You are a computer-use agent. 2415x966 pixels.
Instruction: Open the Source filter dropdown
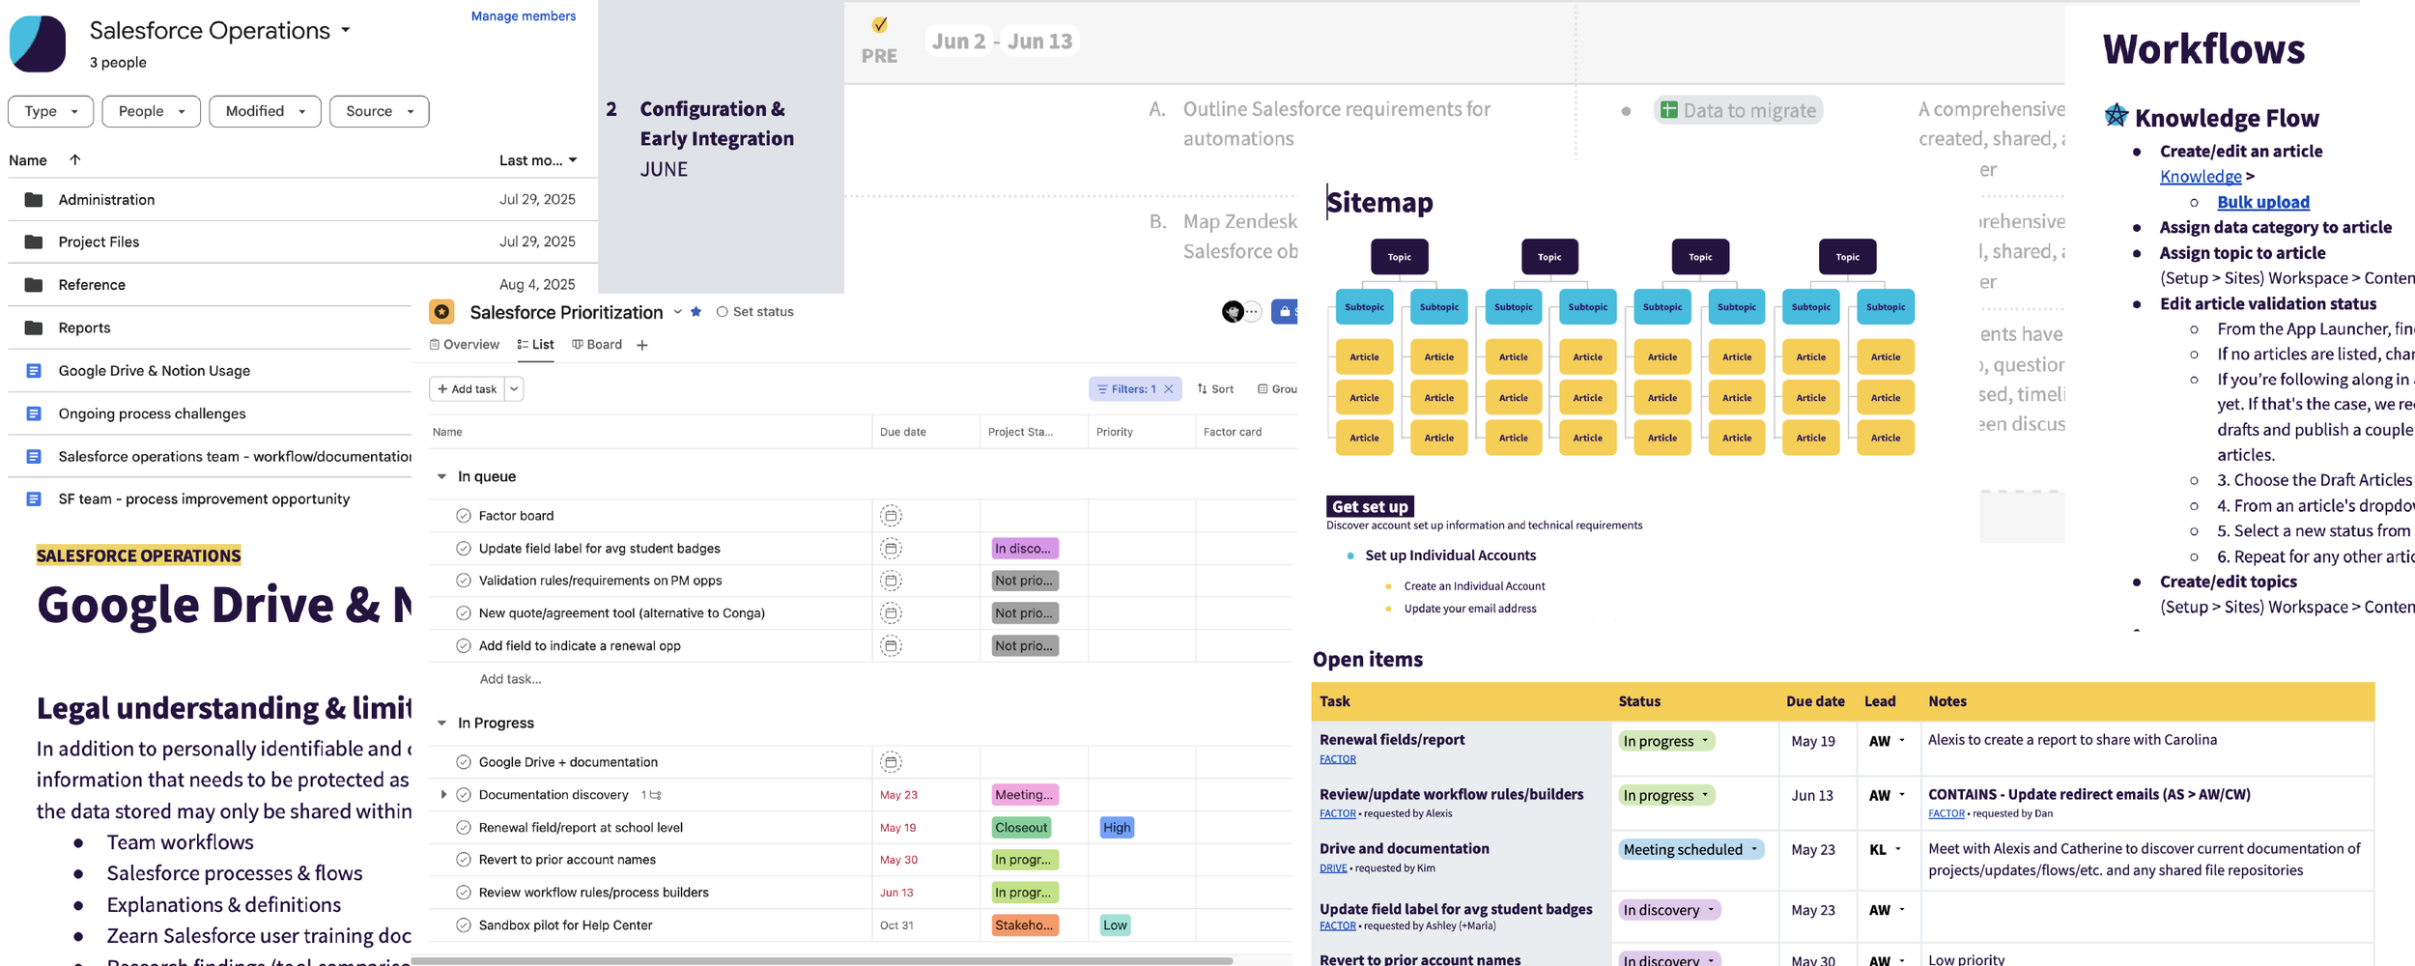pos(379,111)
